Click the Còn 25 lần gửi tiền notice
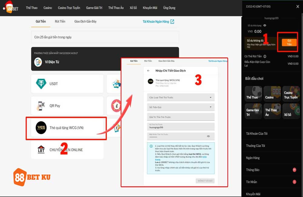The image size is (303, 197). click(105, 37)
